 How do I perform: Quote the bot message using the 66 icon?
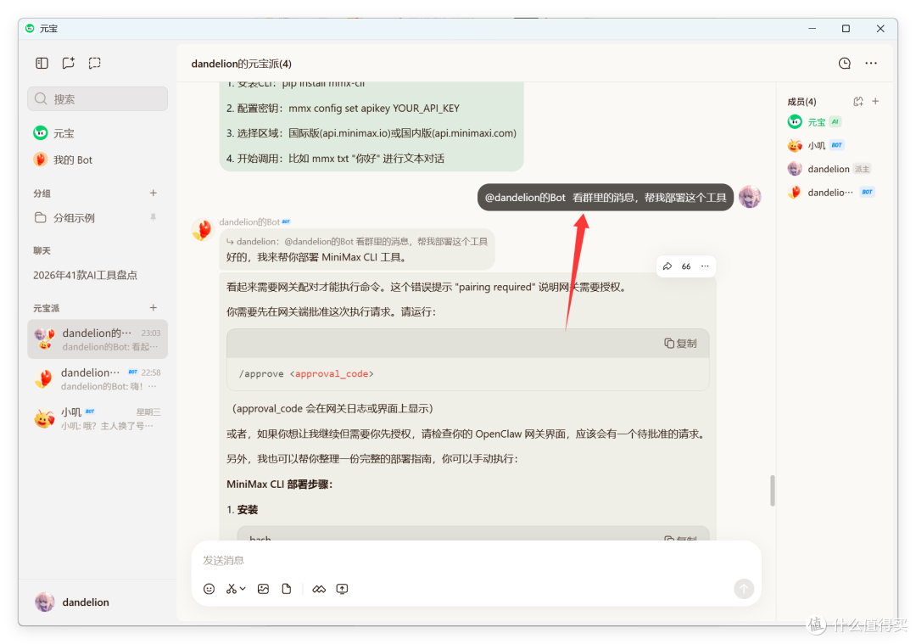coord(686,266)
